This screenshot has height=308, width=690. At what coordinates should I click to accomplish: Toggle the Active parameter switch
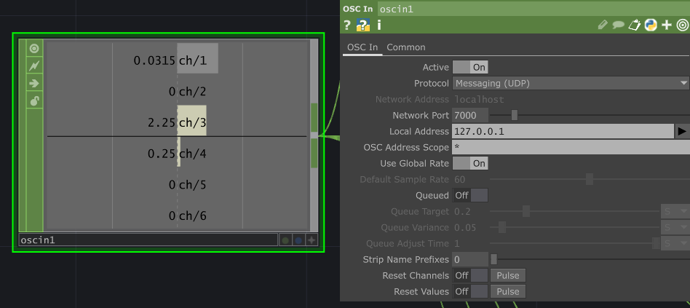point(470,67)
